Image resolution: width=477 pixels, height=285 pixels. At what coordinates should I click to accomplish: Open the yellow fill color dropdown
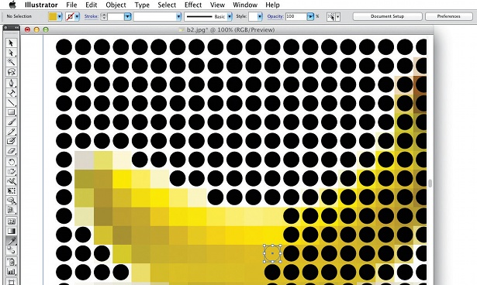click(x=60, y=16)
